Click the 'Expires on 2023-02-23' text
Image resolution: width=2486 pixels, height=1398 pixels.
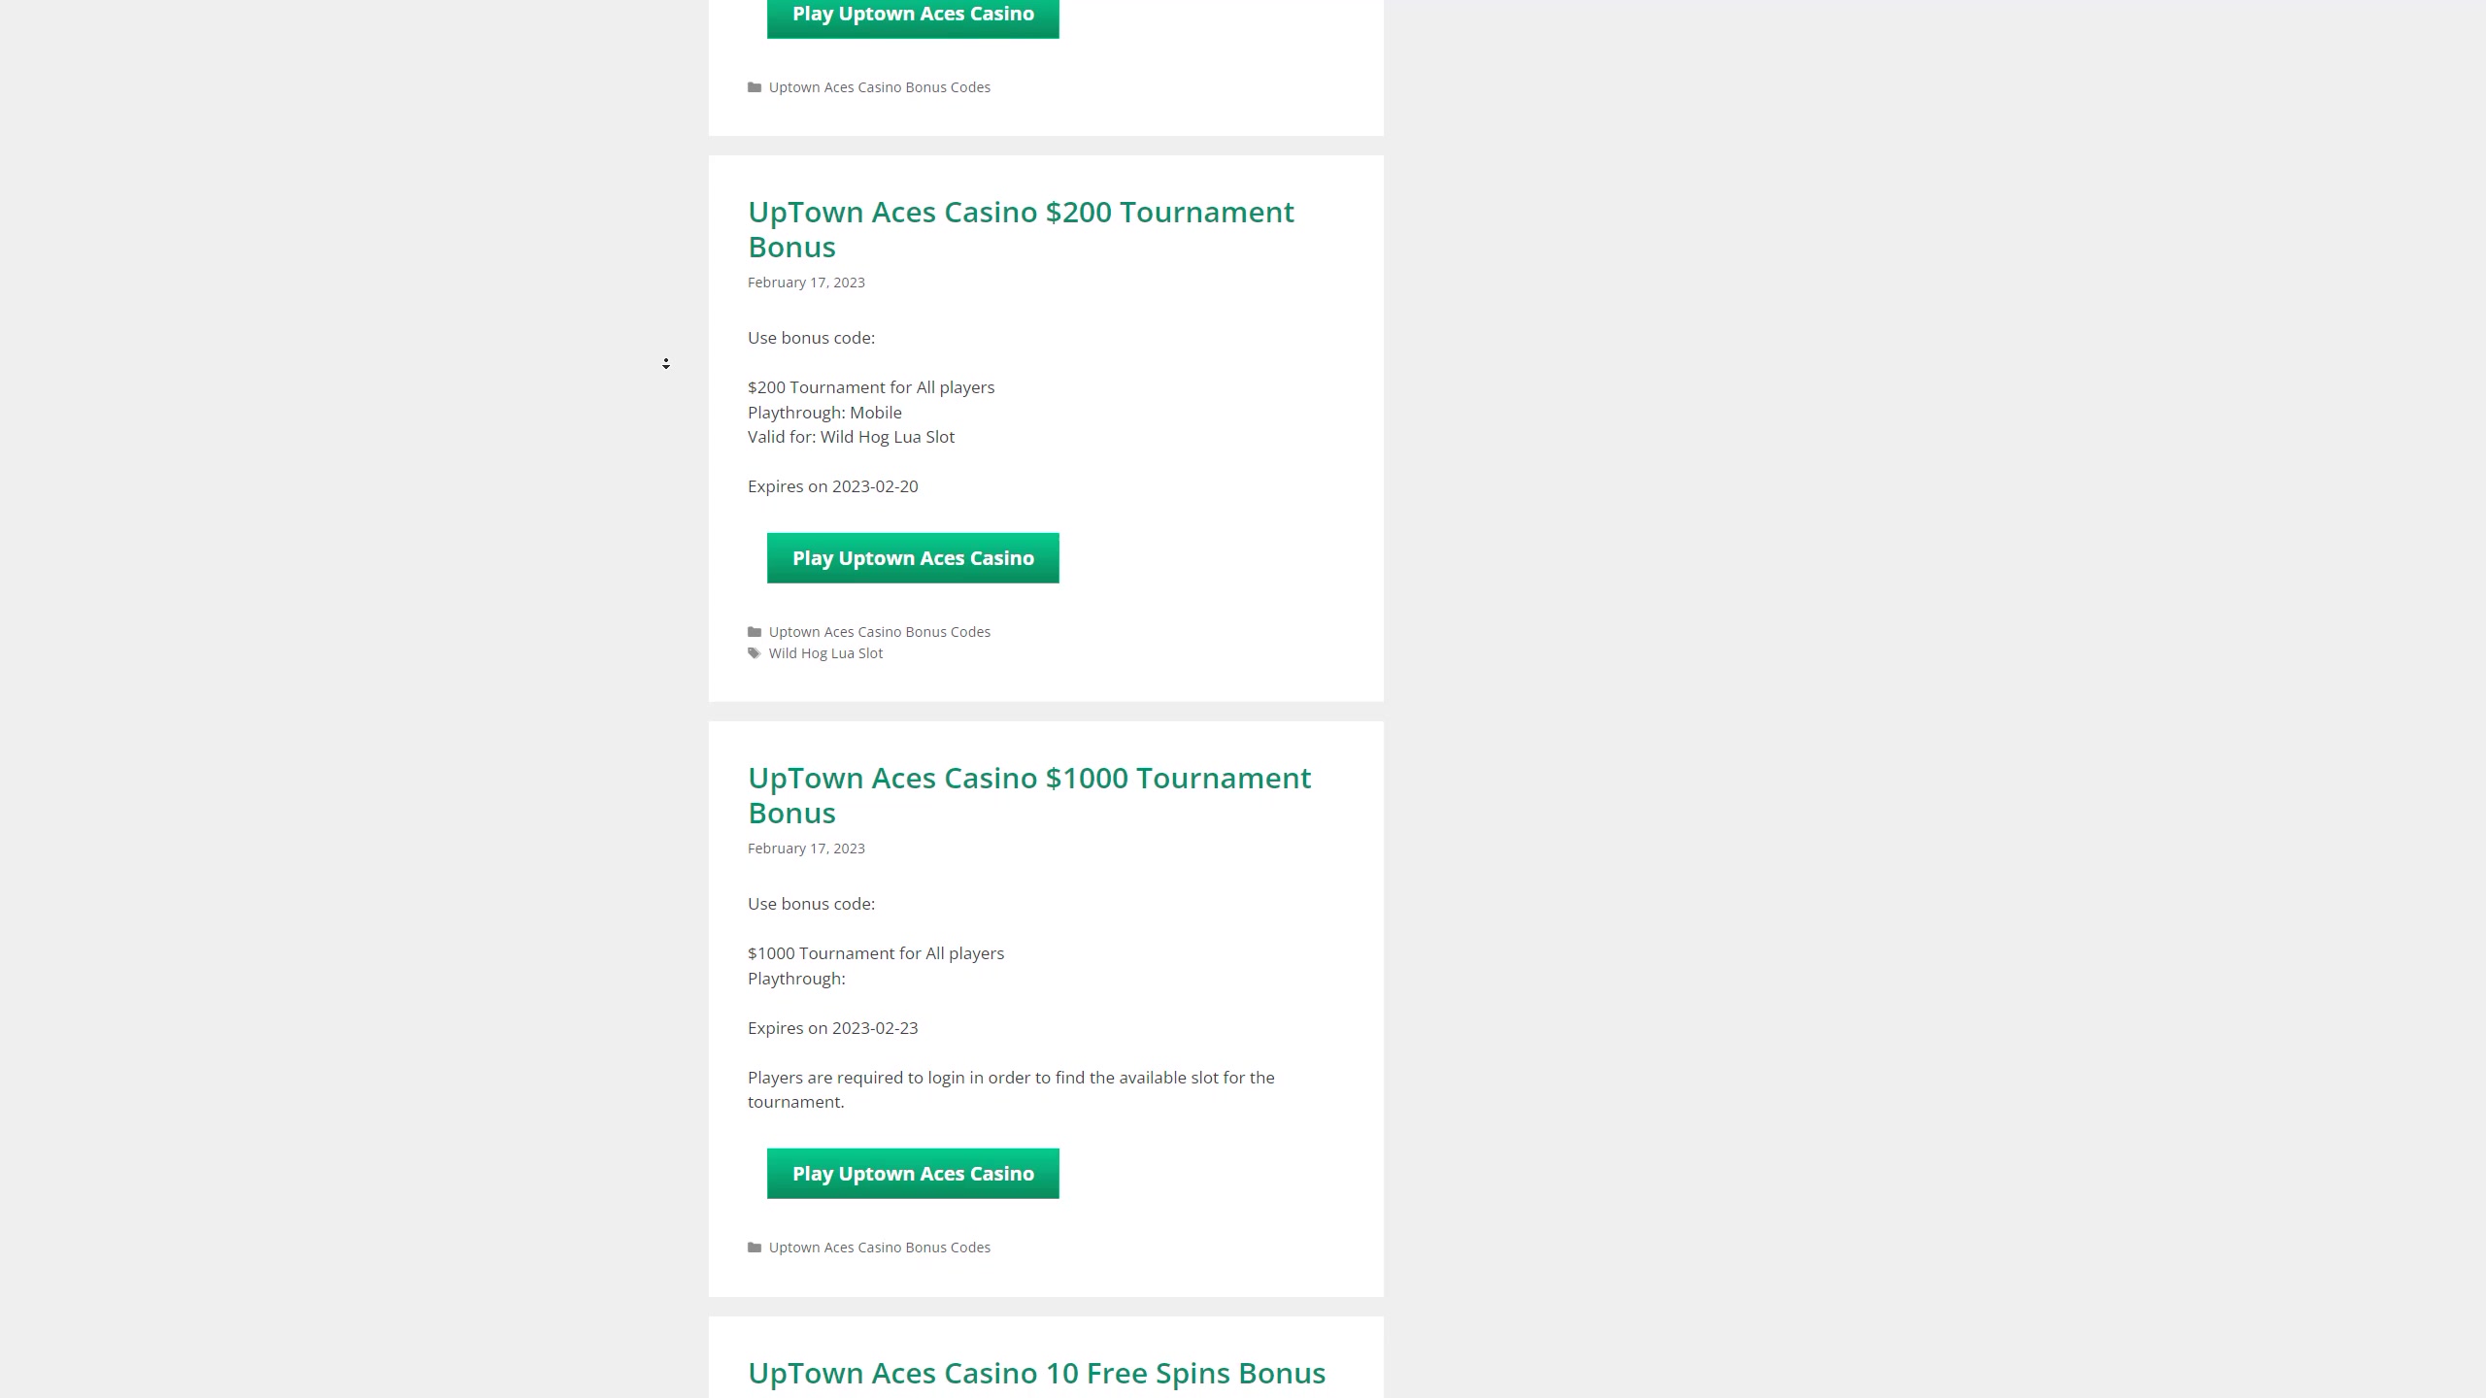tap(832, 1028)
